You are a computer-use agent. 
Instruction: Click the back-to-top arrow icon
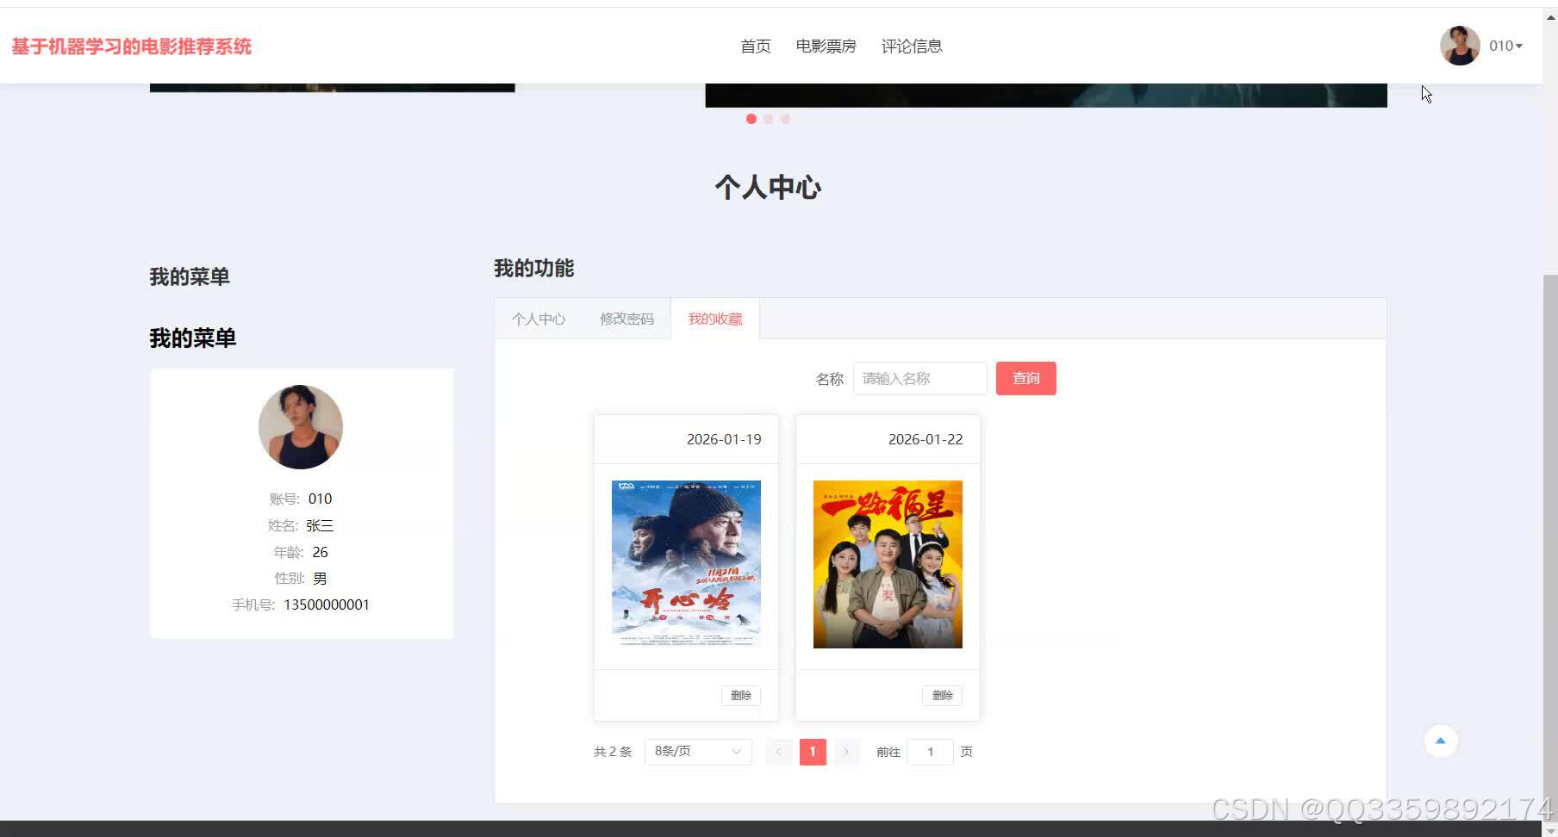[1440, 741]
